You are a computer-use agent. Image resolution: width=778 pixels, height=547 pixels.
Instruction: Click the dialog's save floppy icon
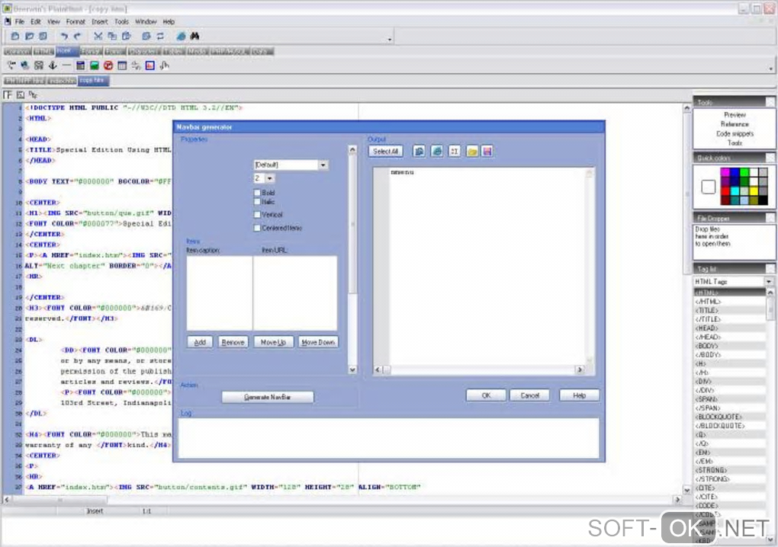coord(487,152)
